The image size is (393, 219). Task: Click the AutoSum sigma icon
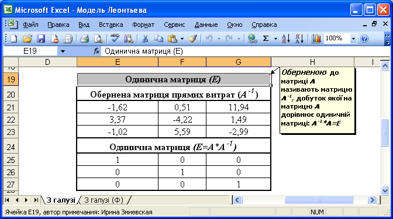pyautogui.click(x=266, y=39)
